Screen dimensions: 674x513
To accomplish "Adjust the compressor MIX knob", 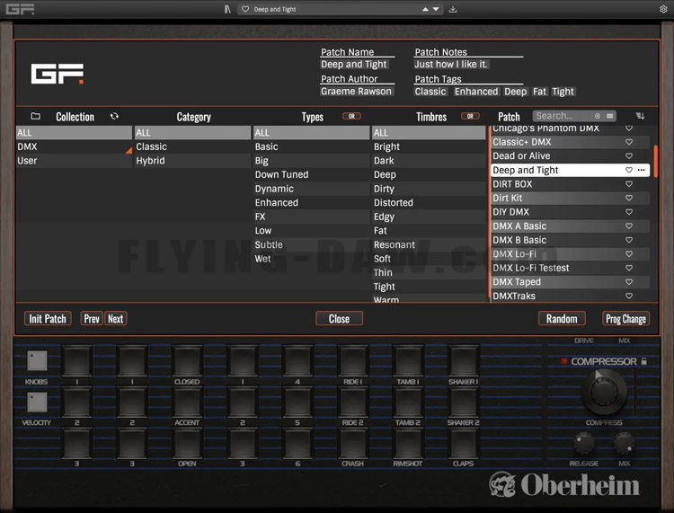I will pos(625,444).
